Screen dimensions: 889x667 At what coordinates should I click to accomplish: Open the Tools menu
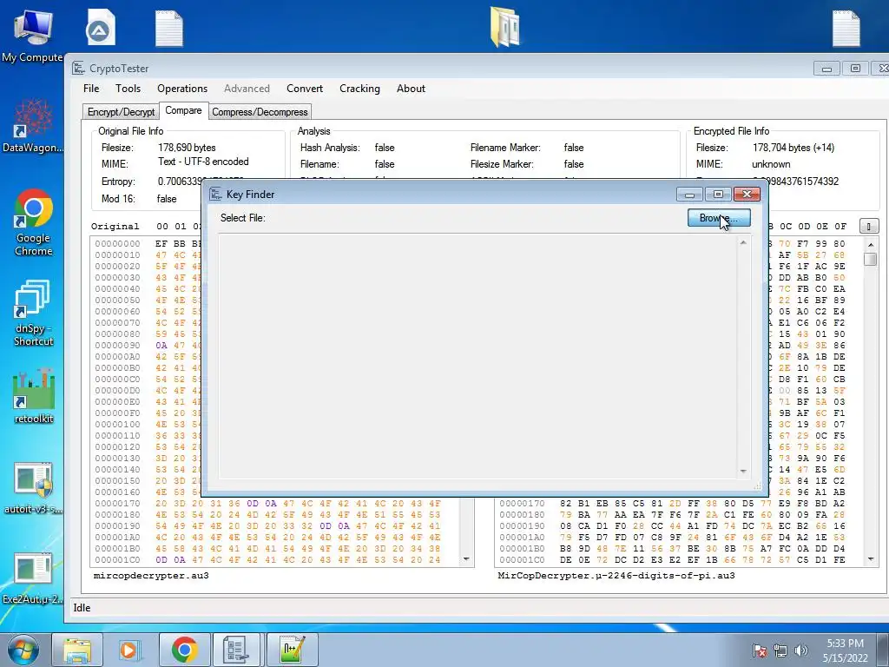(128, 89)
